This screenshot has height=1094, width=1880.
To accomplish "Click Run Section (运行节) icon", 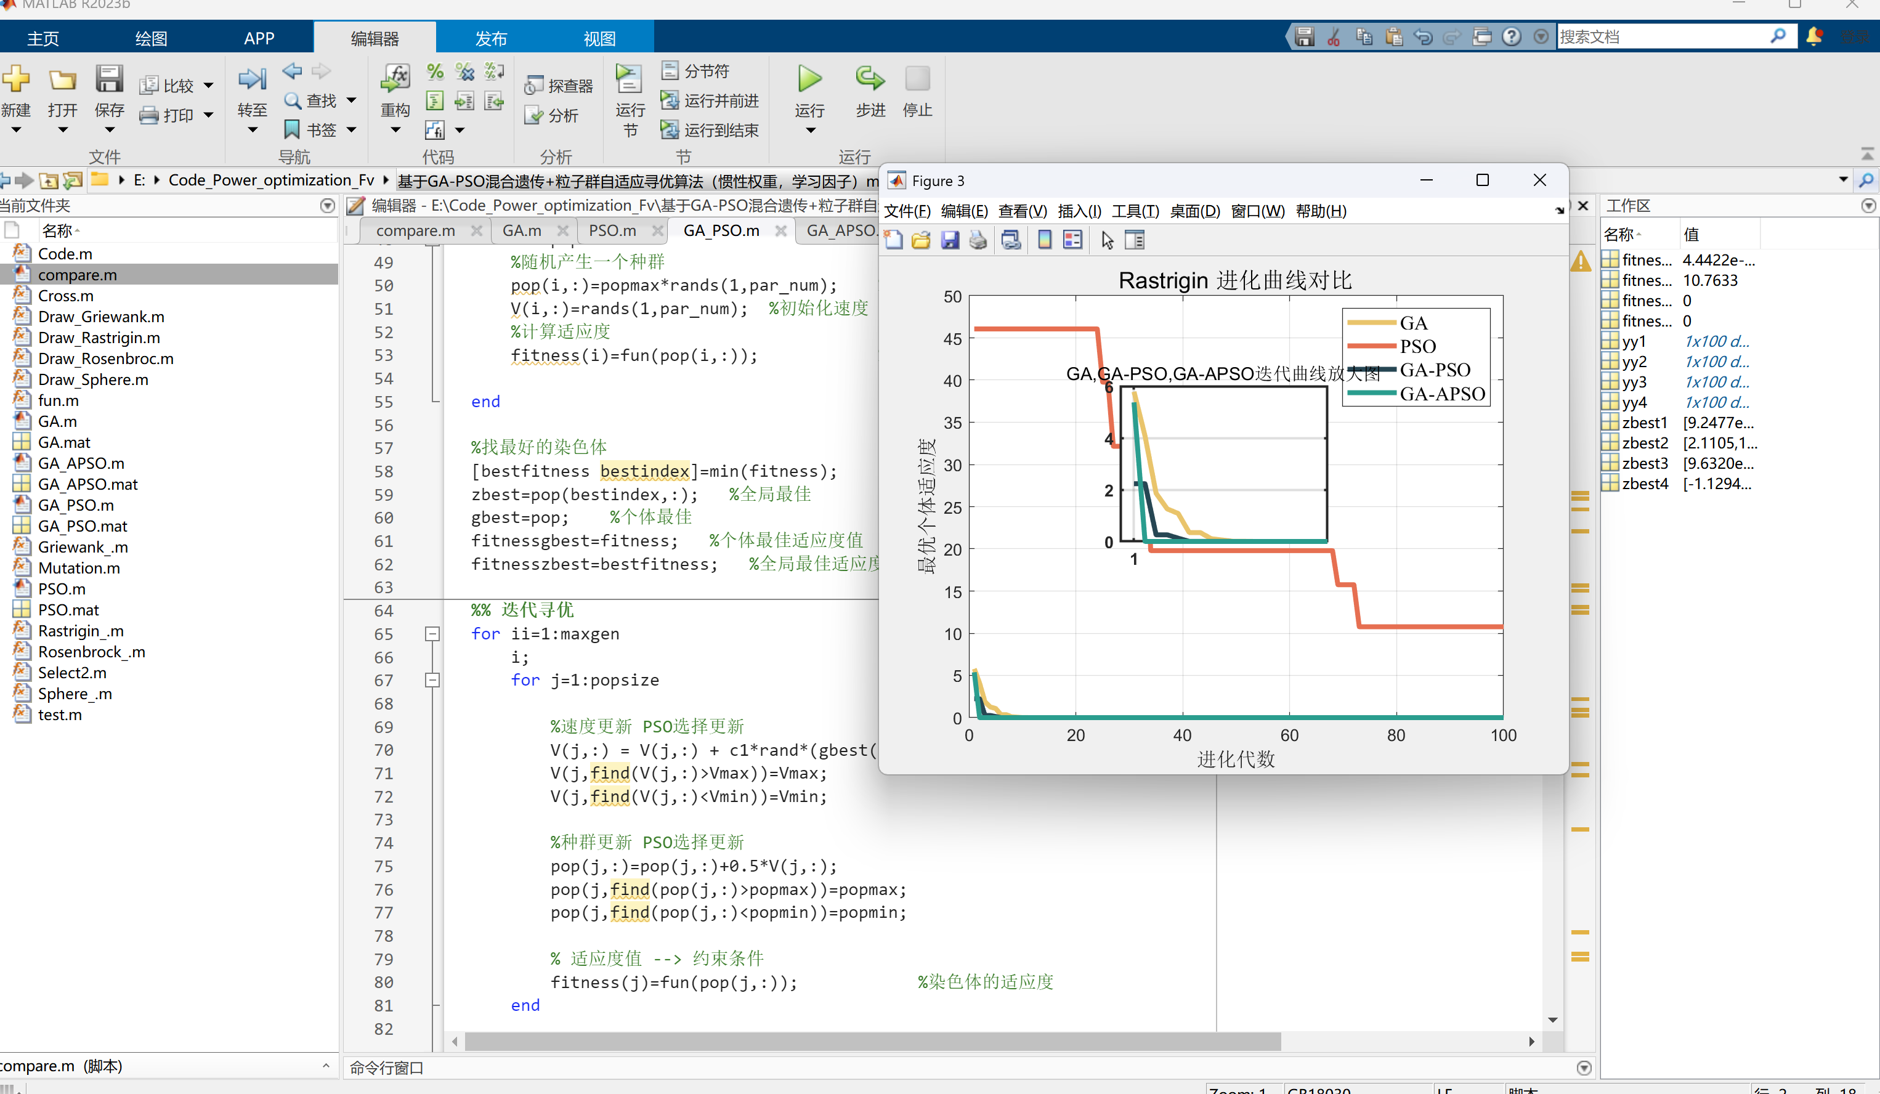I will tap(628, 79).
